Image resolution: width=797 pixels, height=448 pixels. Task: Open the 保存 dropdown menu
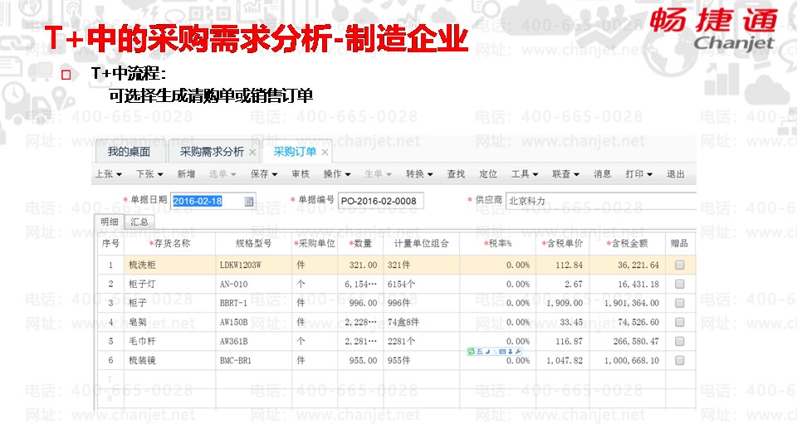pyautogui.click(x=264, y=174)
